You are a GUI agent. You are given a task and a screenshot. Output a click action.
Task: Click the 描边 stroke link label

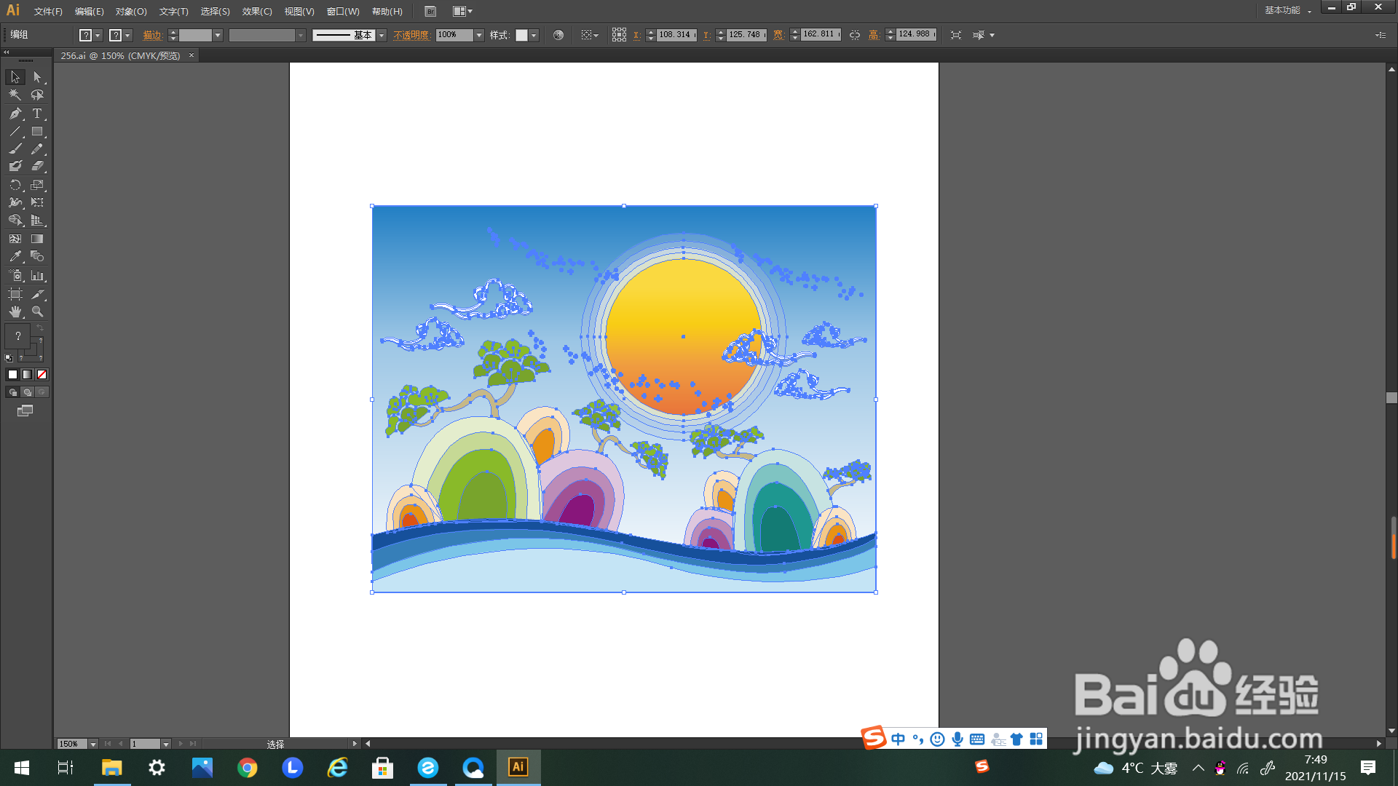point(152,35)
